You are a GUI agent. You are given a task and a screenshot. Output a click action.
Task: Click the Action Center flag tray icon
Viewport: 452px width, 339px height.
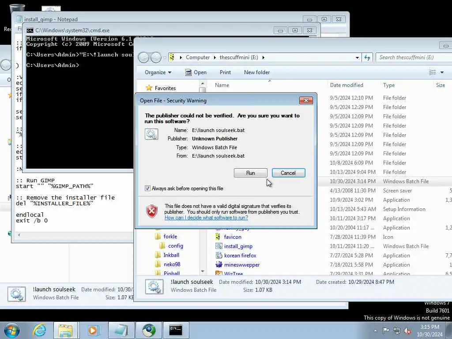[386, 330]
